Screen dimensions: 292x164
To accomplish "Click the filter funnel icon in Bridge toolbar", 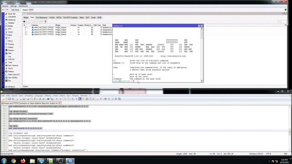I will [x=45, y=21].
